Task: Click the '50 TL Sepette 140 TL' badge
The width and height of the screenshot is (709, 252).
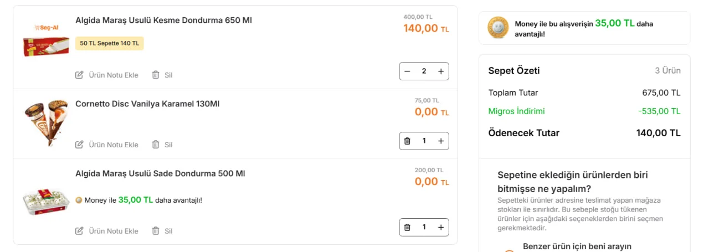Action: tap(109, 43)
